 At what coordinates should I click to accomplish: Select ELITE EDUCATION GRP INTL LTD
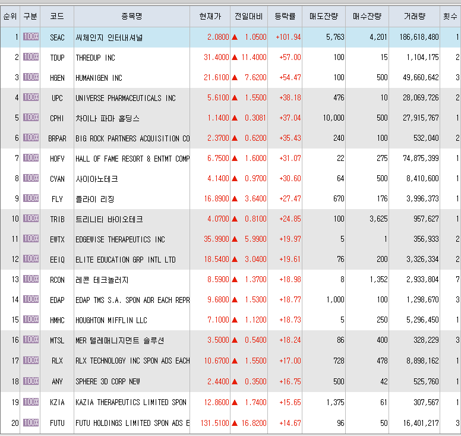coord(125,260)
